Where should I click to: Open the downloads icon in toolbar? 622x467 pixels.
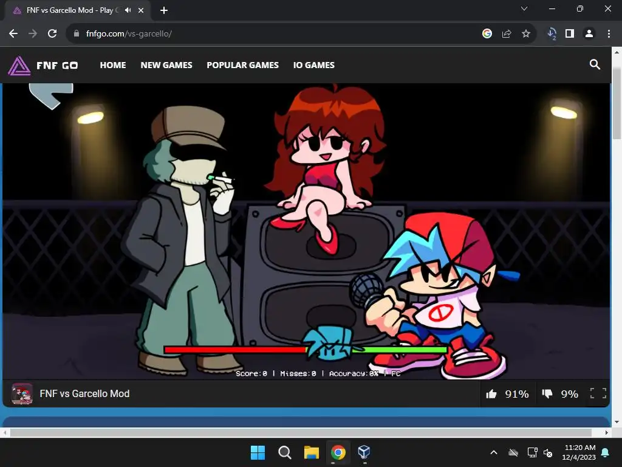click(x=552, y=34)
